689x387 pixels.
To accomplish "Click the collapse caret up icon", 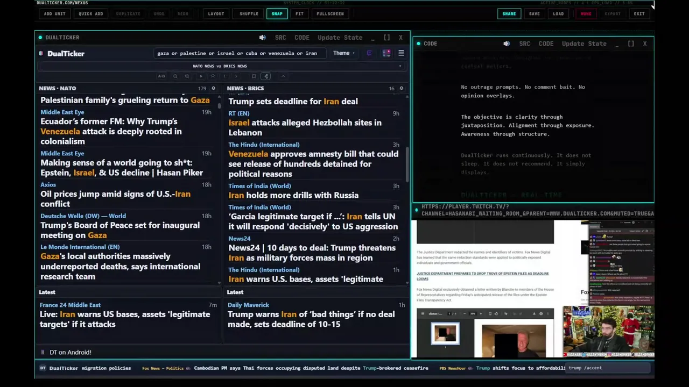I will click(x=283, y=76).
